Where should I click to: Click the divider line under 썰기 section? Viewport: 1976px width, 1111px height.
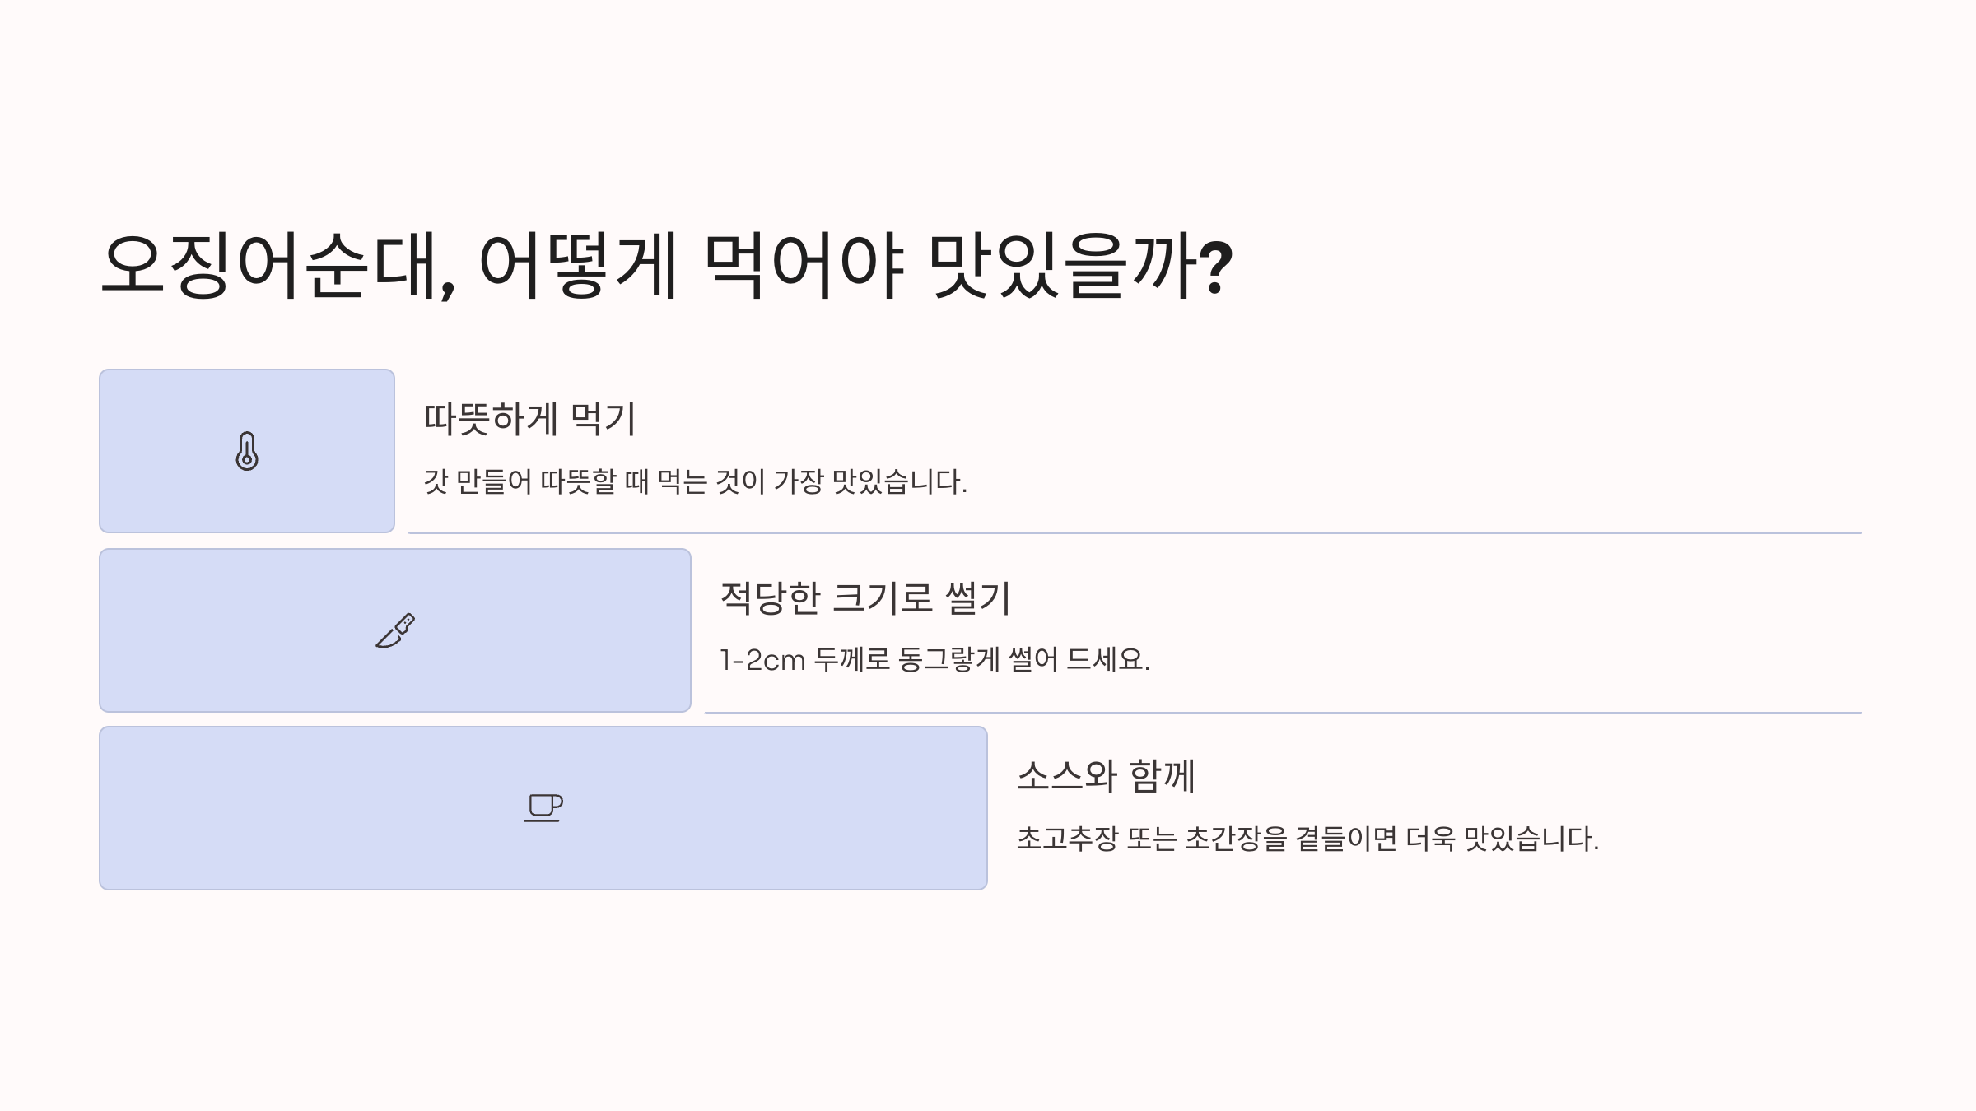point(1284,713)
